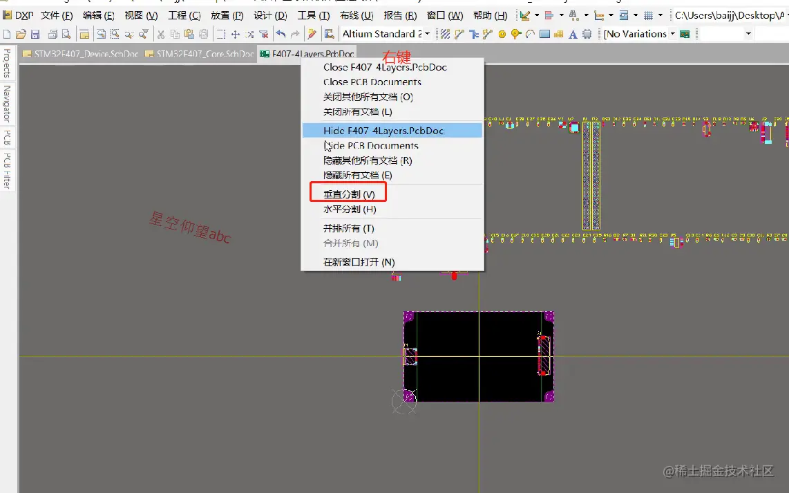Open the 文件 (F) menu
This screenshot has height=493, width=789.
click(57, 16)
